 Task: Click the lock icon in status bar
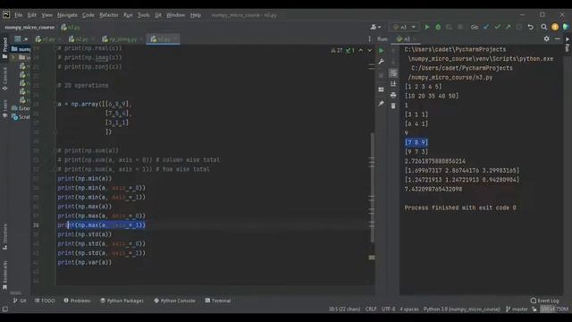(x=534, y=309)
